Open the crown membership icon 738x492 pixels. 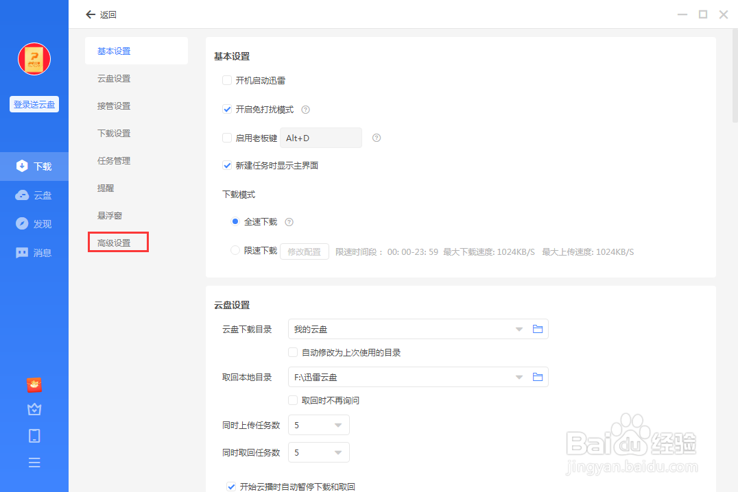tap(34, 410)
